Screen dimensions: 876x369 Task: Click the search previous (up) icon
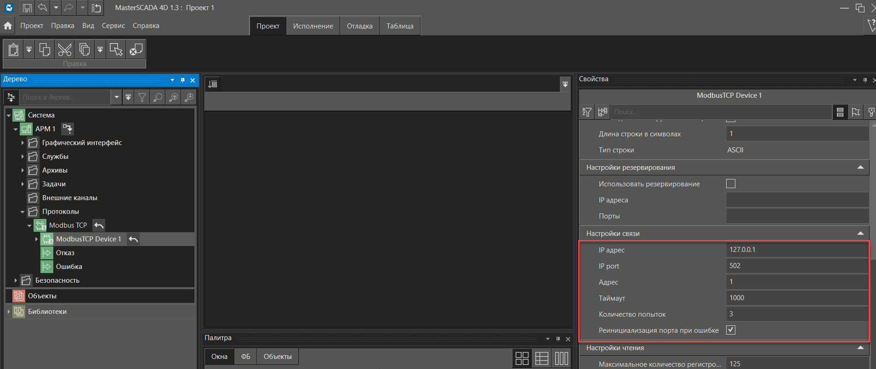click(x=173, y=97)
